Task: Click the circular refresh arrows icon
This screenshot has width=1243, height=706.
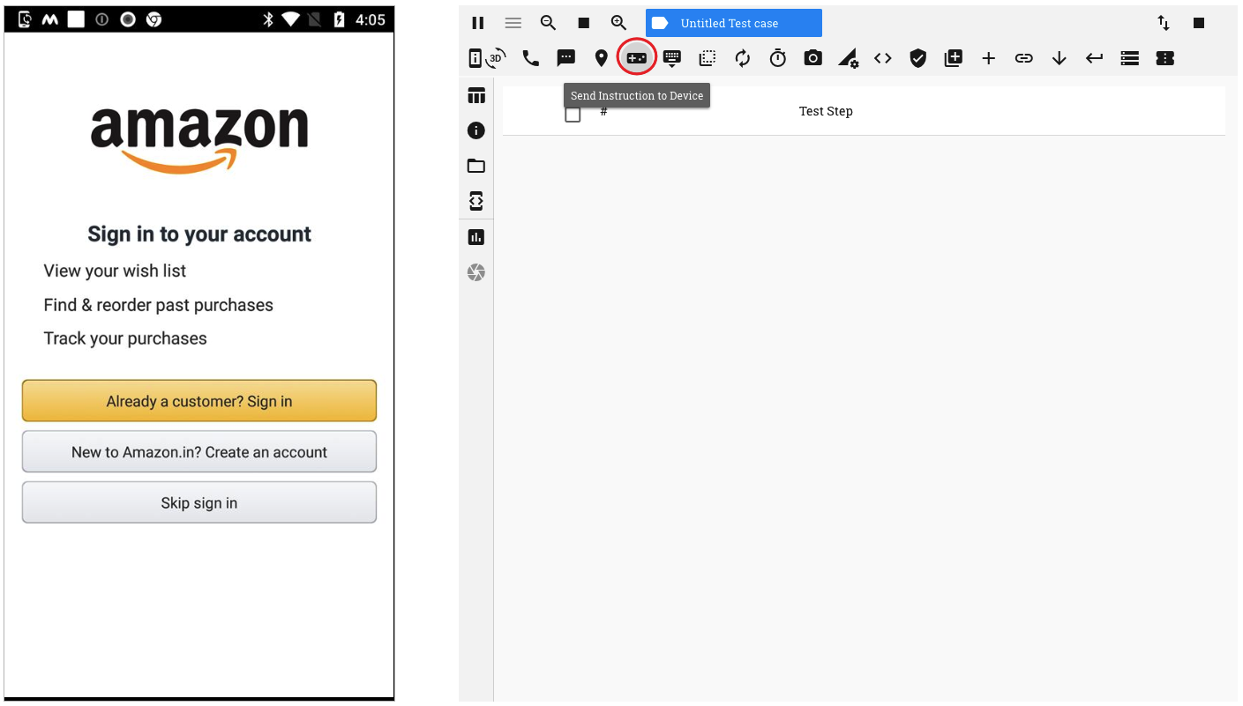Action: (x=742, y=58)
